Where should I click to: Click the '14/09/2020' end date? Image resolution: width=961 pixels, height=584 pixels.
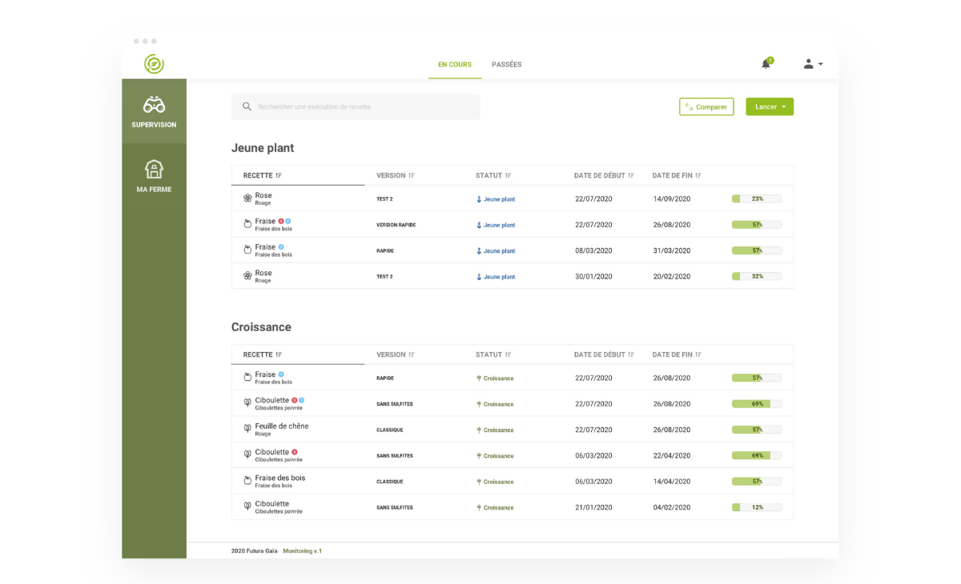click(x=672, y=199)
